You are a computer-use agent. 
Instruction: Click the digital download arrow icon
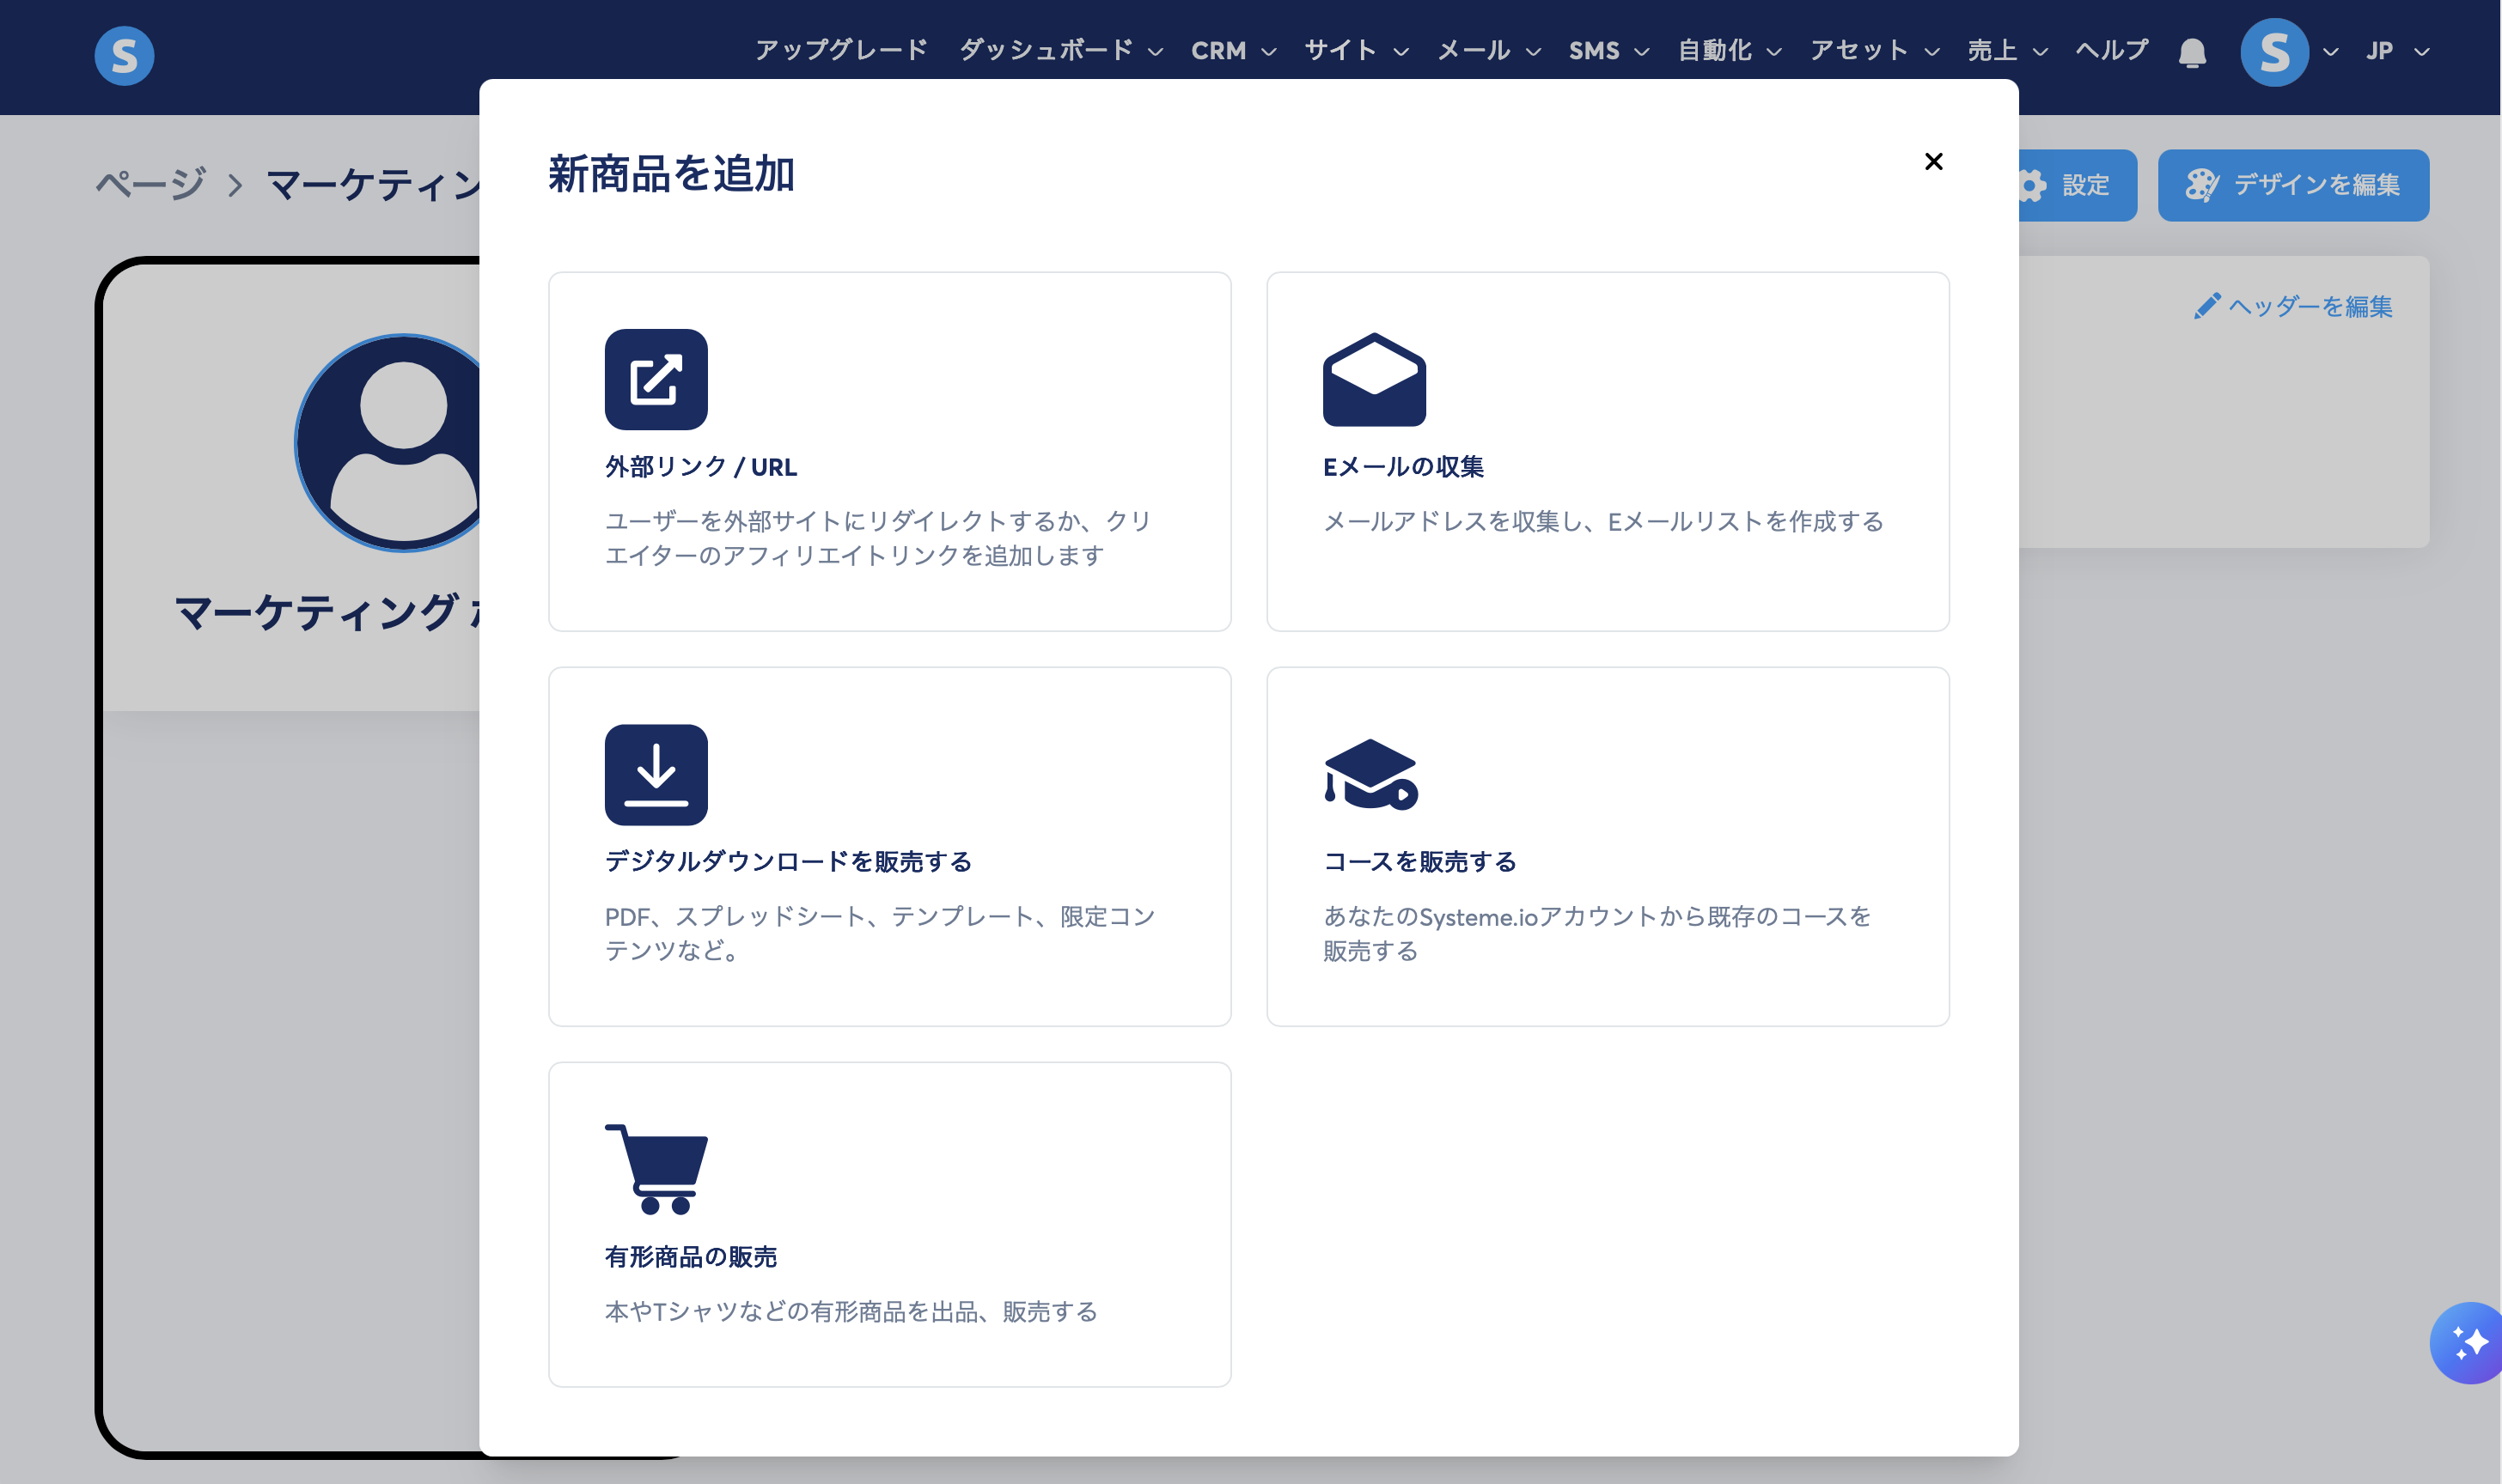[656, 774]
